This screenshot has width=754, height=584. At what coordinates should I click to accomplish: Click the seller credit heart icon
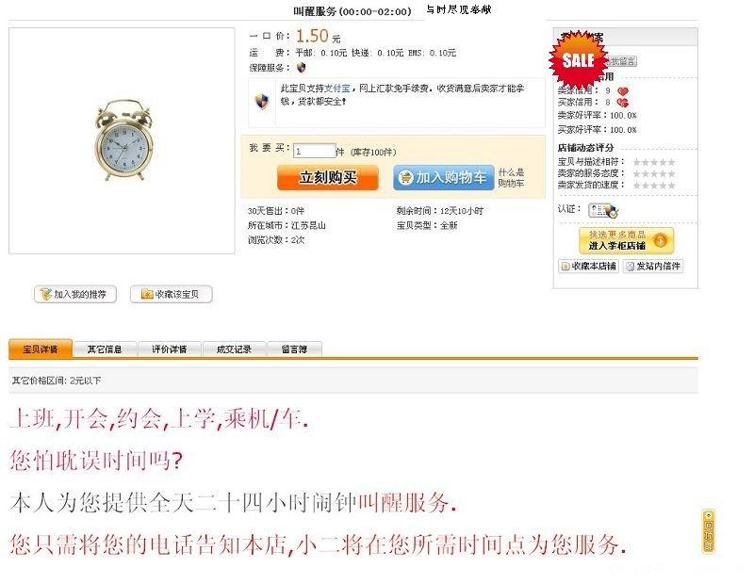point(623,90)
